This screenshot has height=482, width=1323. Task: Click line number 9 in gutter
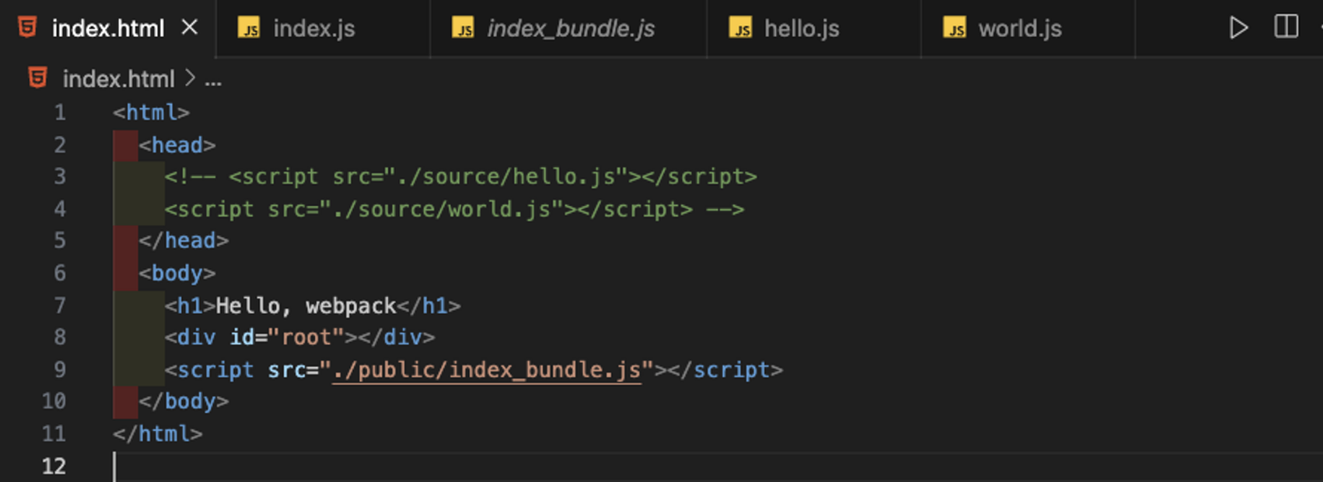tap(60, 370)
